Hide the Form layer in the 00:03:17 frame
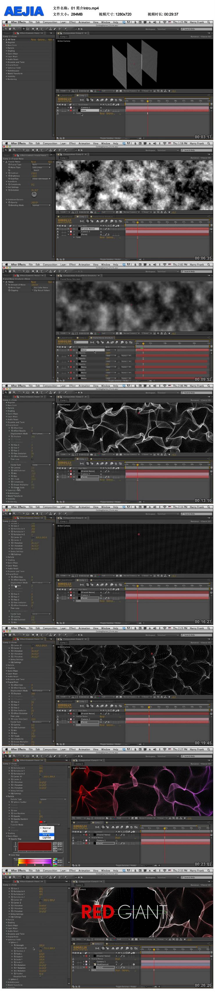 tap(58, 110)
